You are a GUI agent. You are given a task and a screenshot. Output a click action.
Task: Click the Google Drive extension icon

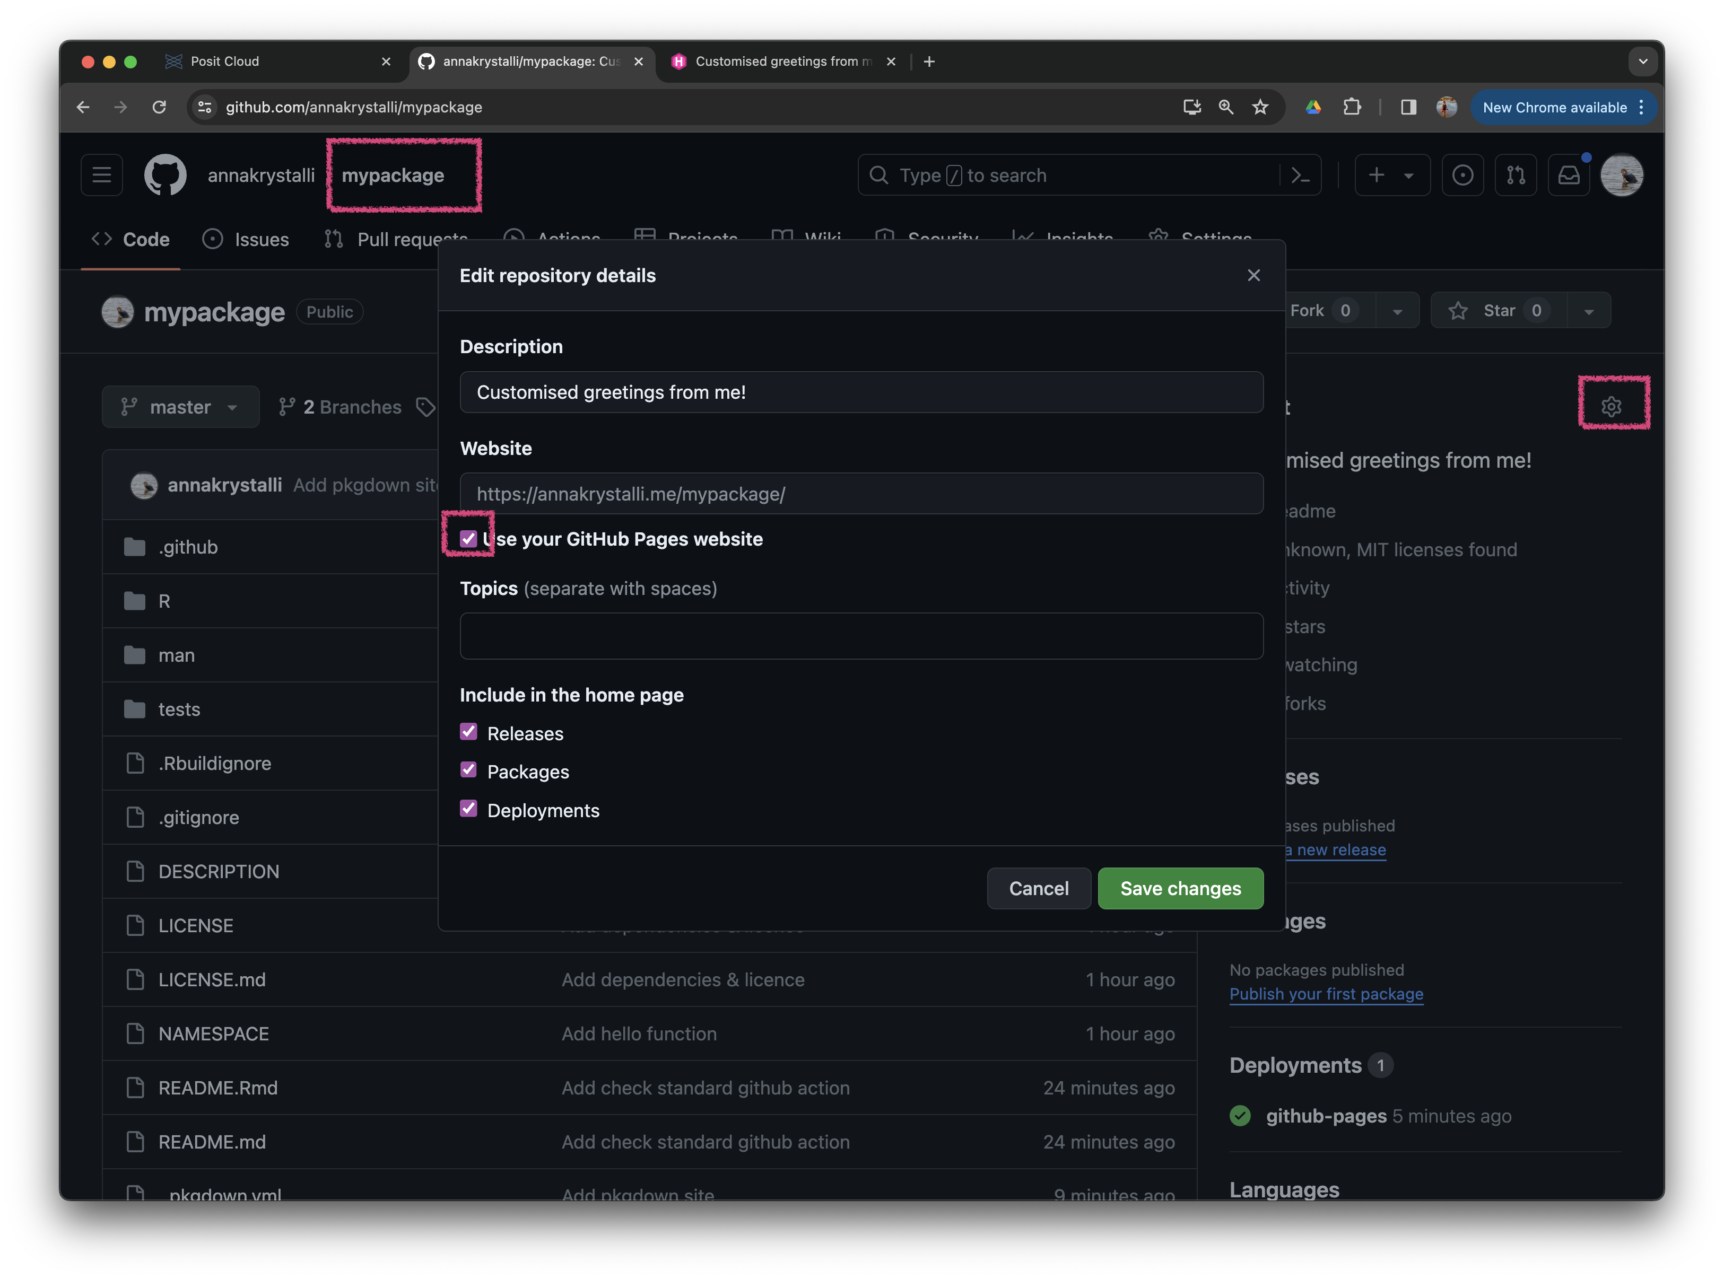[x=1313, y=108]
